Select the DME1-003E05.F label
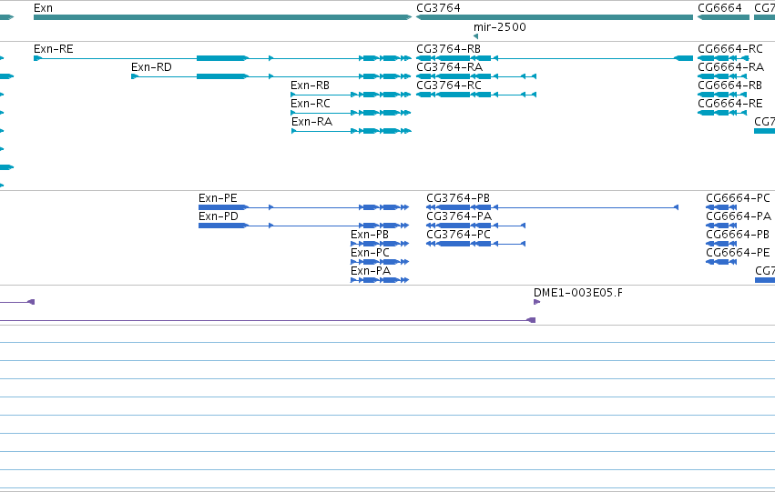The height and width of the screenshot is (492, 775). pos(578,293)
